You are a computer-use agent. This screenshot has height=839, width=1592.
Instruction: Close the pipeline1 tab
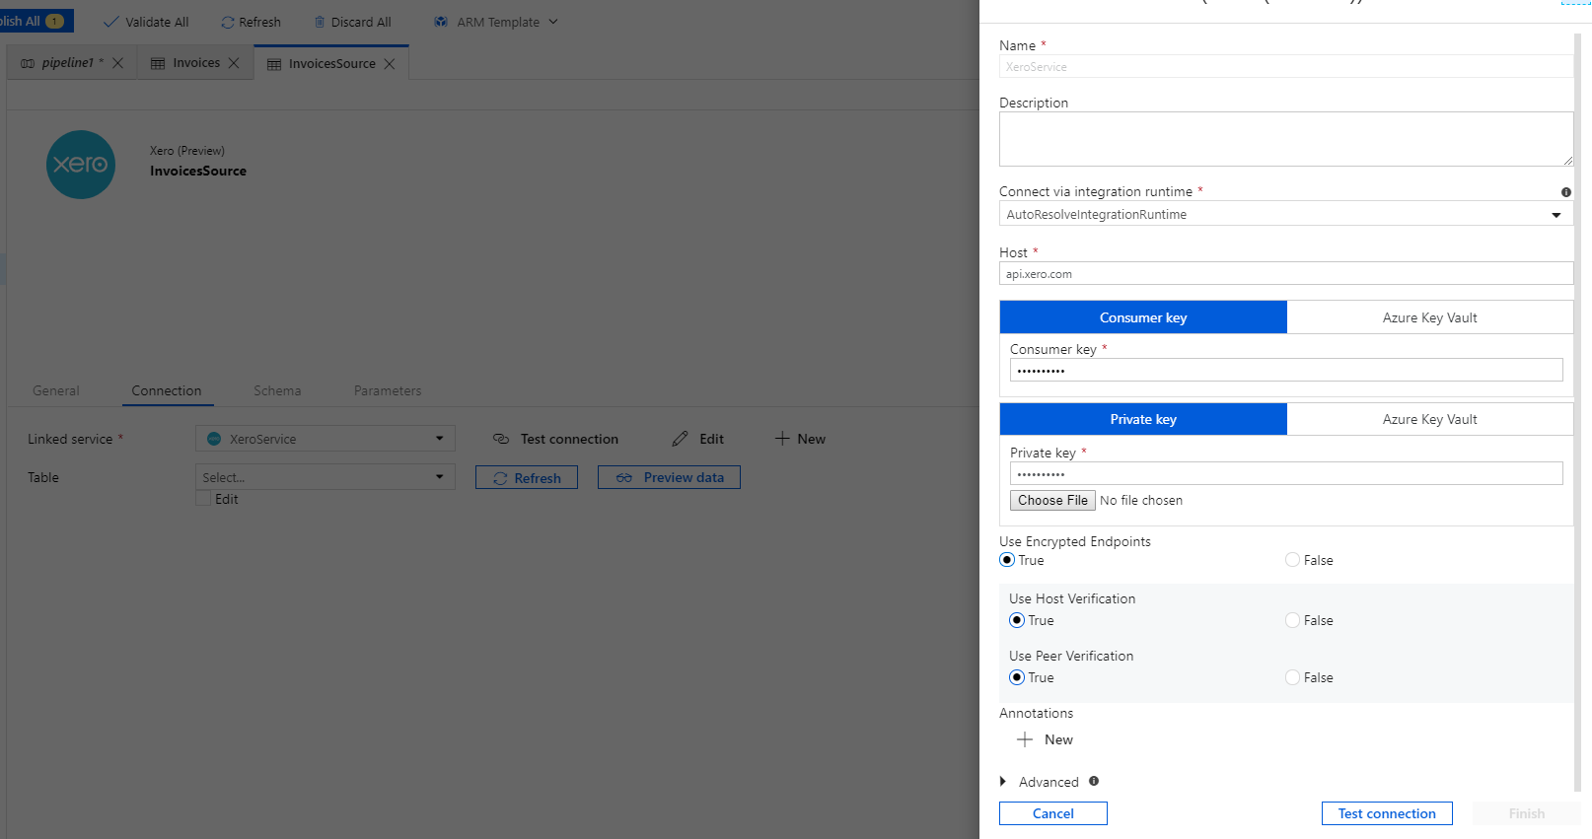(117, 63)
